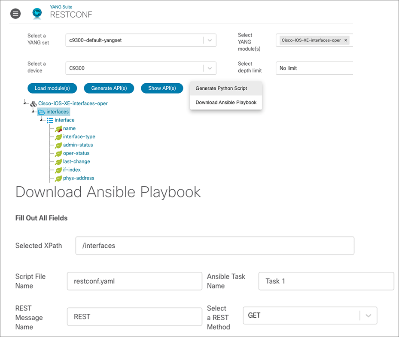Select the interface-type leaf label
Image resolution: width=399 pixels, height=337 pixels.
[x=79, y=137]
